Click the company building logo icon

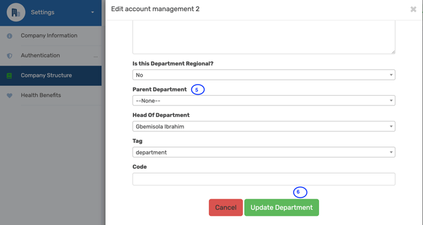pyautogui.click(x=16, y=12)
